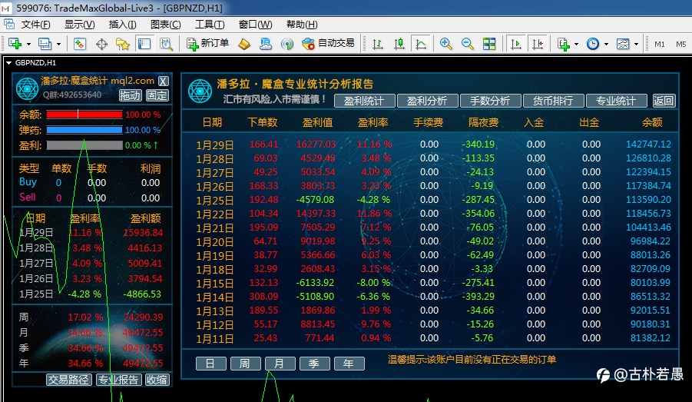692x402 pixels.
Task: Select the 季 quarterly period button
Action: pyautogui.click(x=314, y=364)
